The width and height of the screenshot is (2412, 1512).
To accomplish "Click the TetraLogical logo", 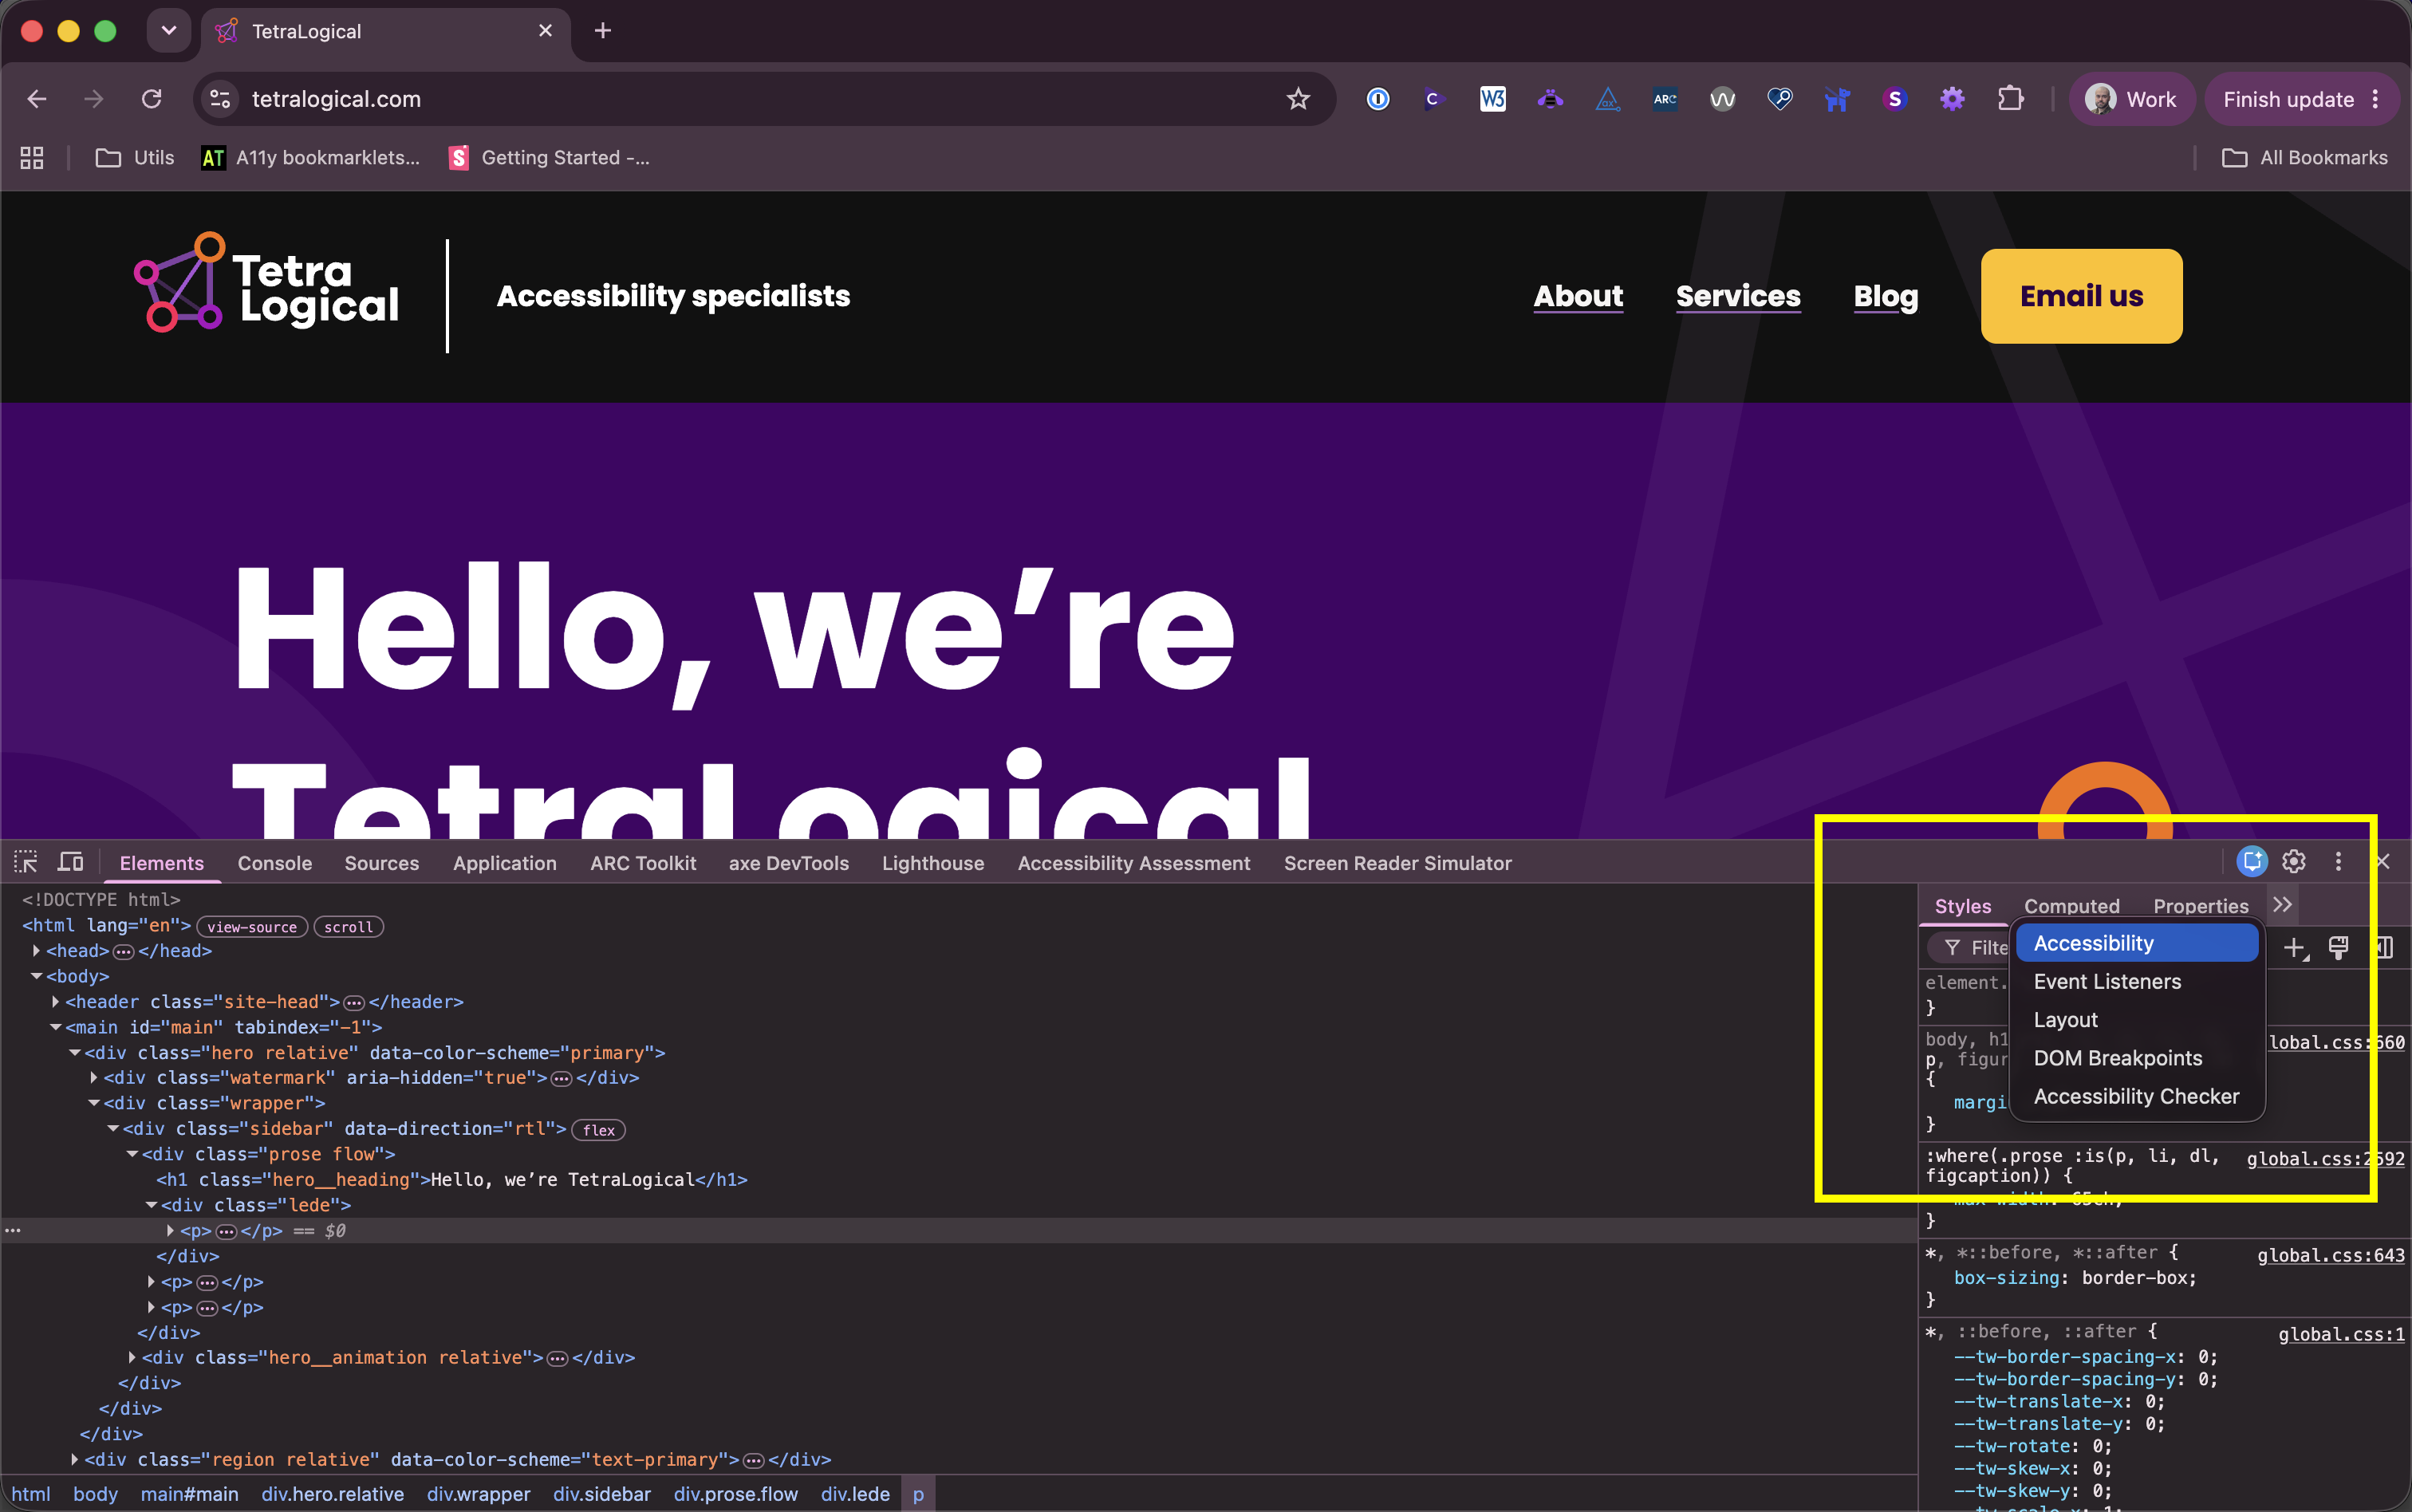I will point(266,283).
